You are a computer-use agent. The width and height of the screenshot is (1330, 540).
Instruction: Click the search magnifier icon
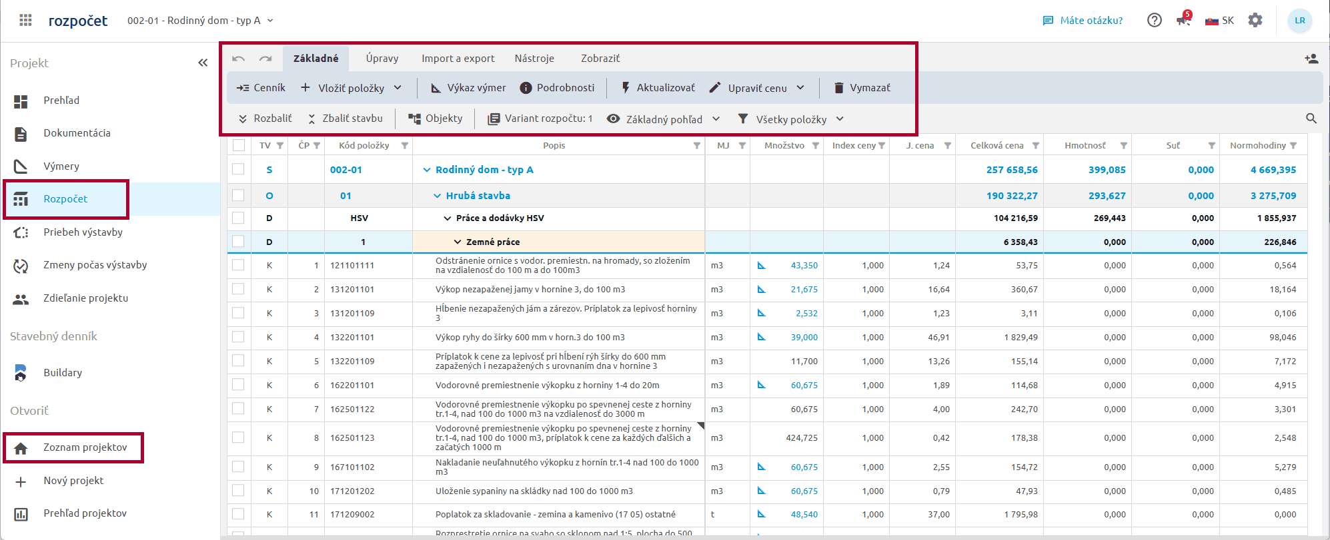(x=1311, y=119)
